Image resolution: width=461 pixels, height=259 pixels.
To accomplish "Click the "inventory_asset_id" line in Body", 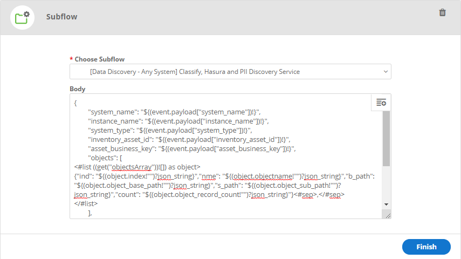I will 189,139.
